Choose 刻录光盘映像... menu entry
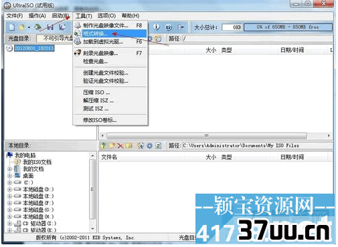 [x=110, y=53]
